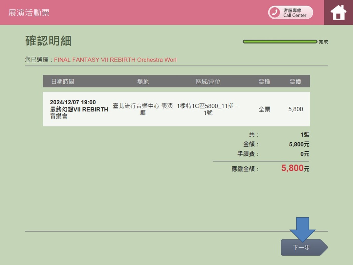Select the 2024/12/07 19:00 date cell
This screenshot has width=353, height=265.
click(79, 109)
